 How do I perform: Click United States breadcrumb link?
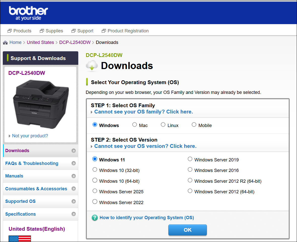pos(40,42)
